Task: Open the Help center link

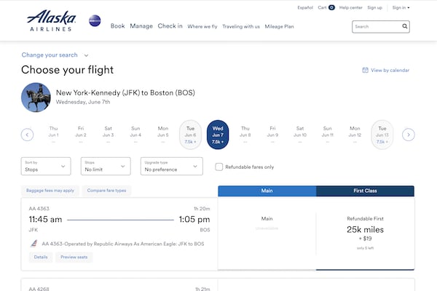Action: pyautogui.click(x=350, y=7)
